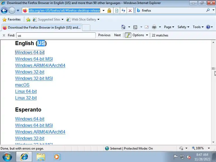Screen dimensions: 216x162
Task: Open Linux 32-bit download link
Action: coord(26,98)
